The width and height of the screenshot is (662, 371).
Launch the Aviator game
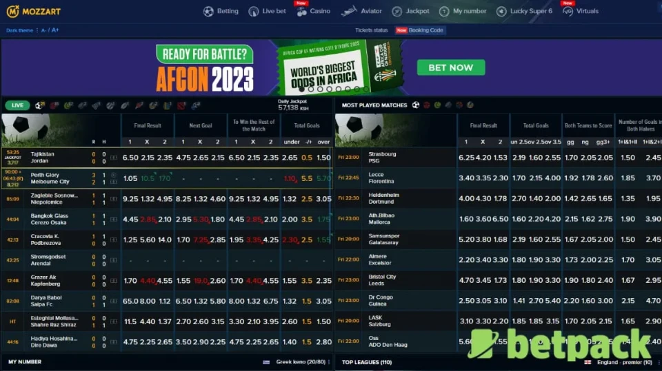click(x=361, y=11)
